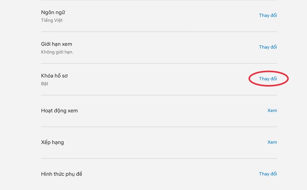Select the Xếp hạng label
This screenshot has width=307, height=190.
click(x=52, y=142)
